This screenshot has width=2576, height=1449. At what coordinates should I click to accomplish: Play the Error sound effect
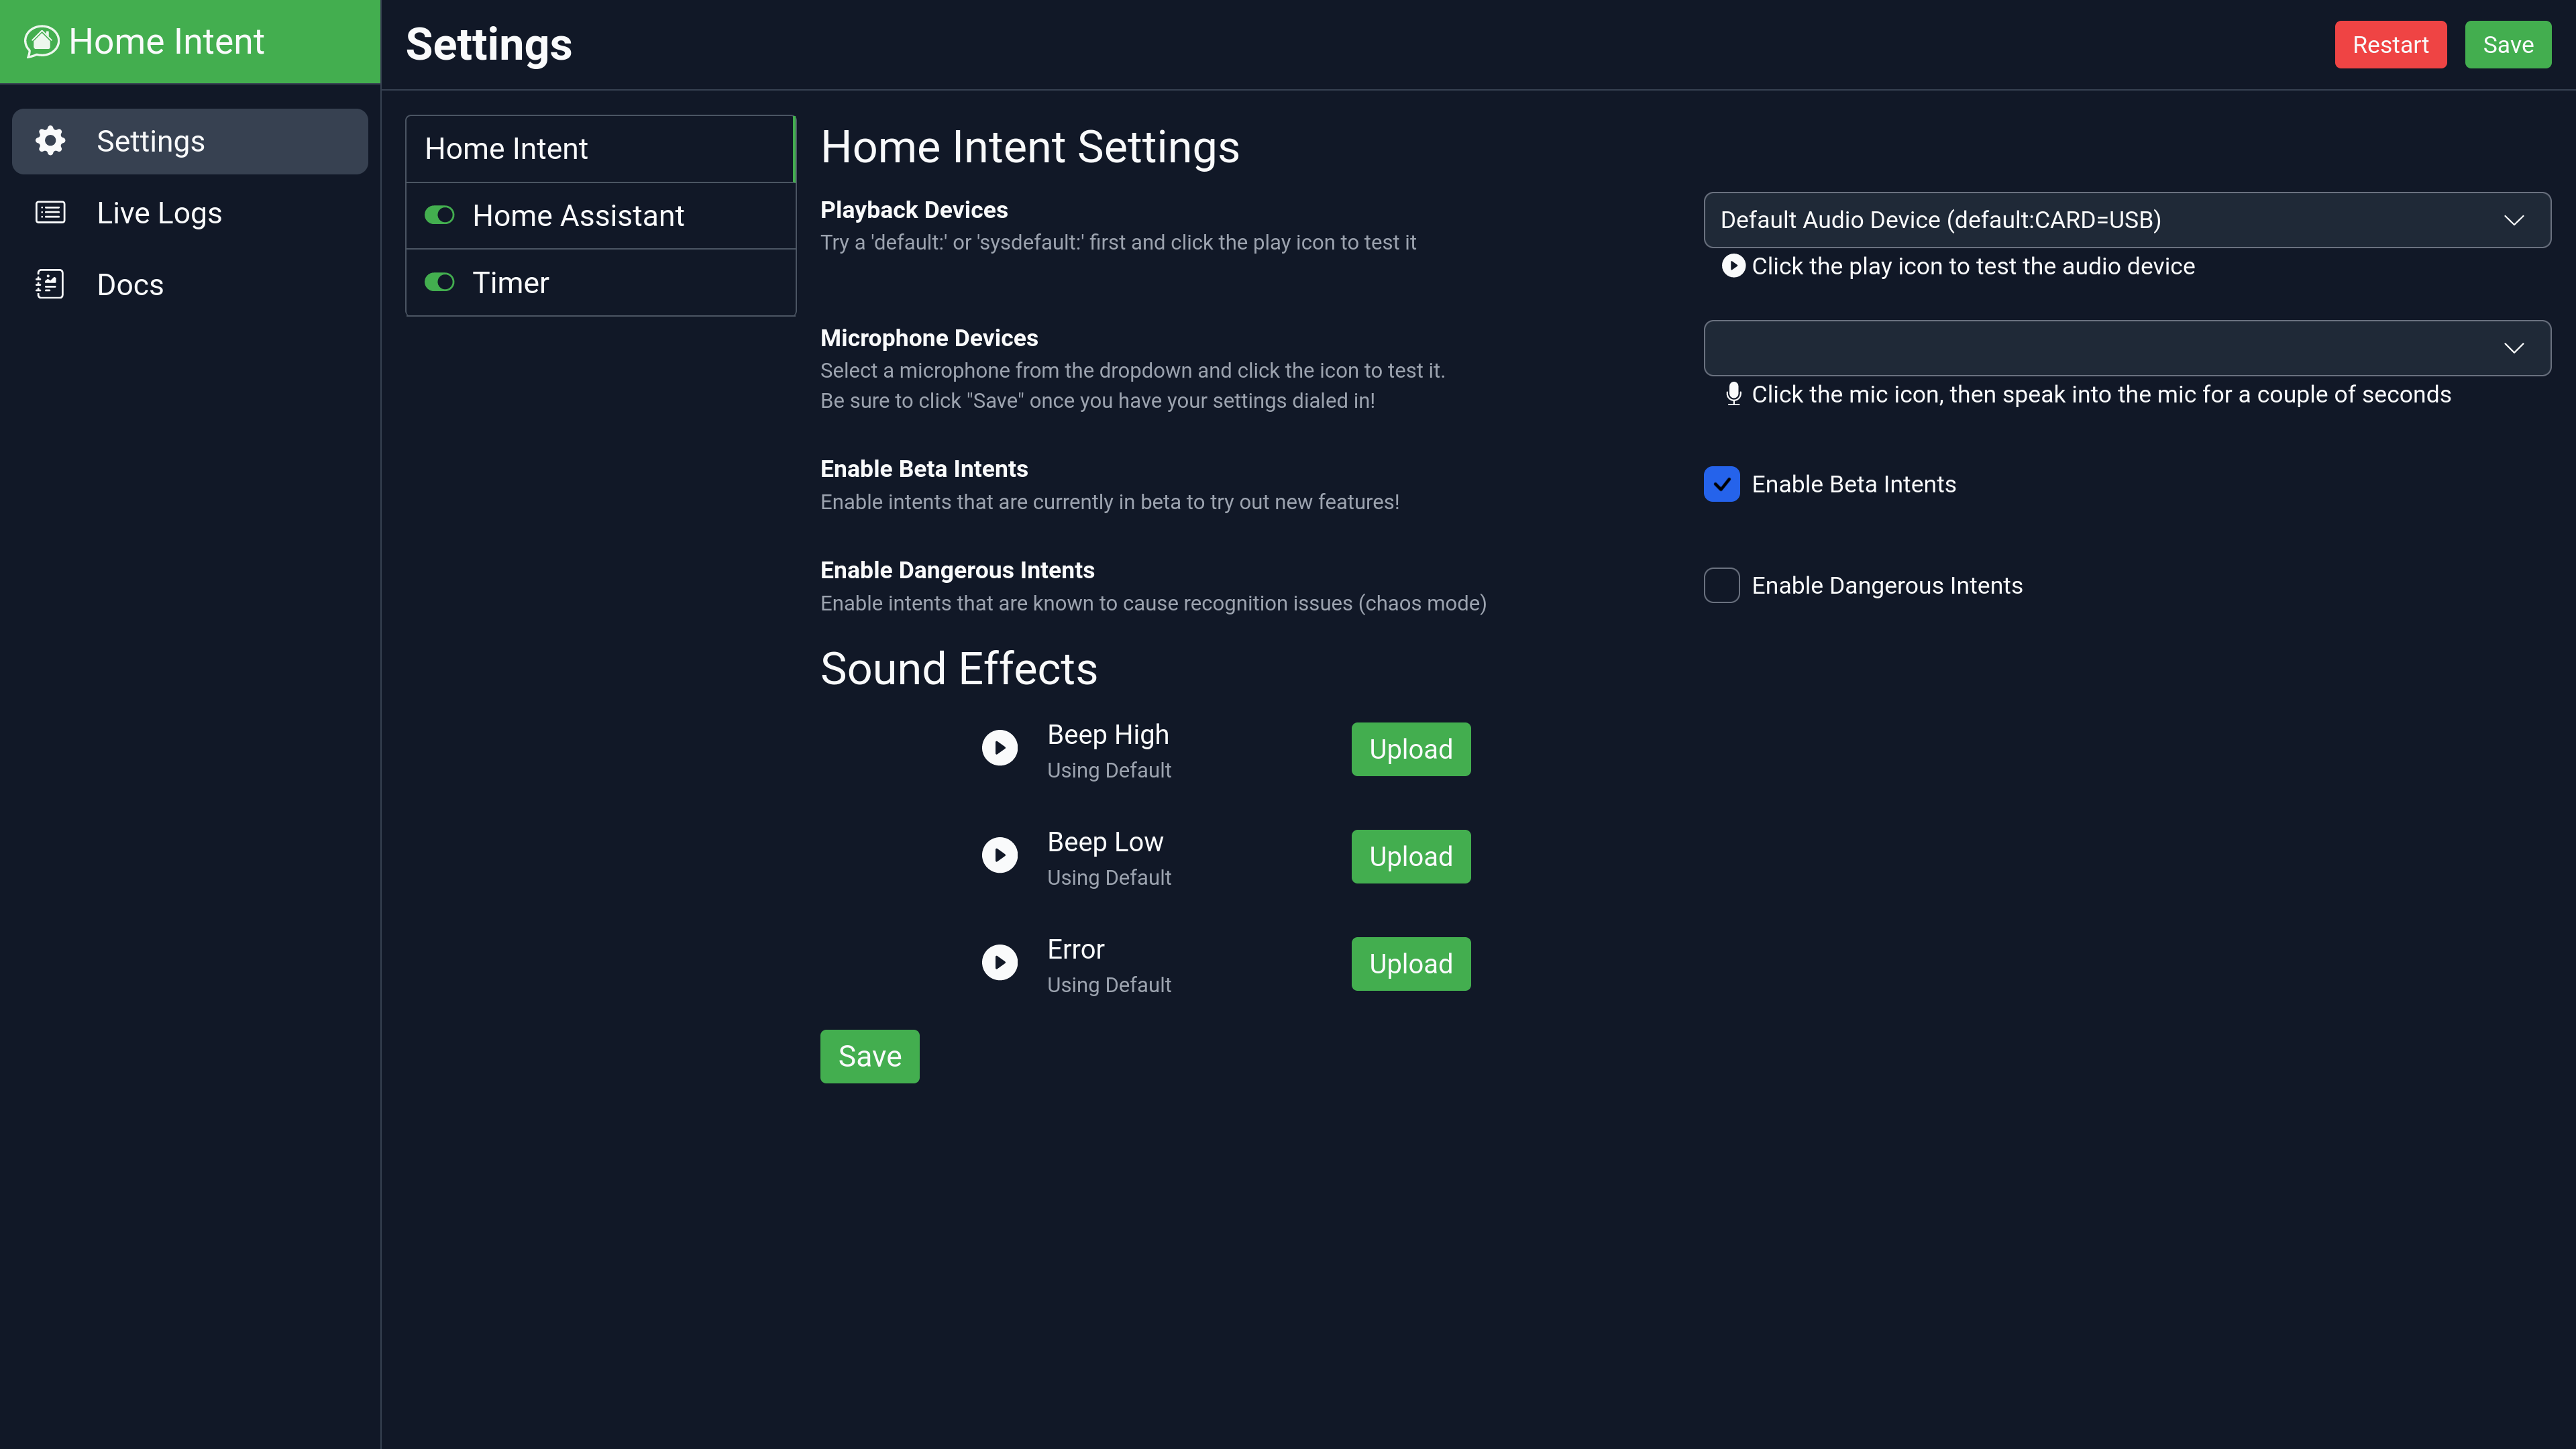(999, 962)
